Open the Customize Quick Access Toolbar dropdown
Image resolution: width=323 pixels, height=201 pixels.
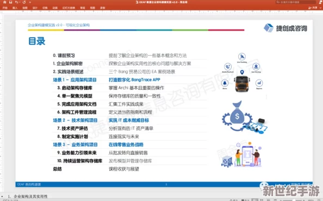coord(30,3)
